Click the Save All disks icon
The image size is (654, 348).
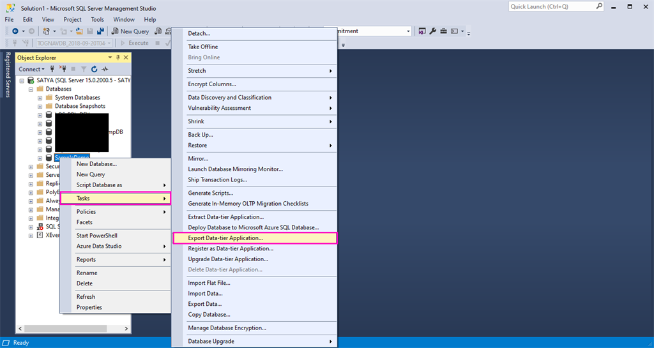[x=100, y=31]
